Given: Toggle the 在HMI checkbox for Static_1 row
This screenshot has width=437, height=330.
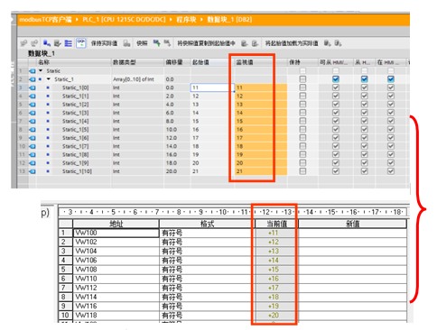Looking at the screenshot, I should point(391,79).
